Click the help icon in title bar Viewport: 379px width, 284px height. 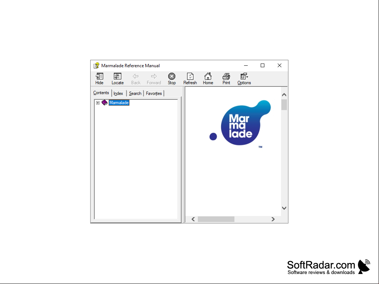(x=96, y=65)
